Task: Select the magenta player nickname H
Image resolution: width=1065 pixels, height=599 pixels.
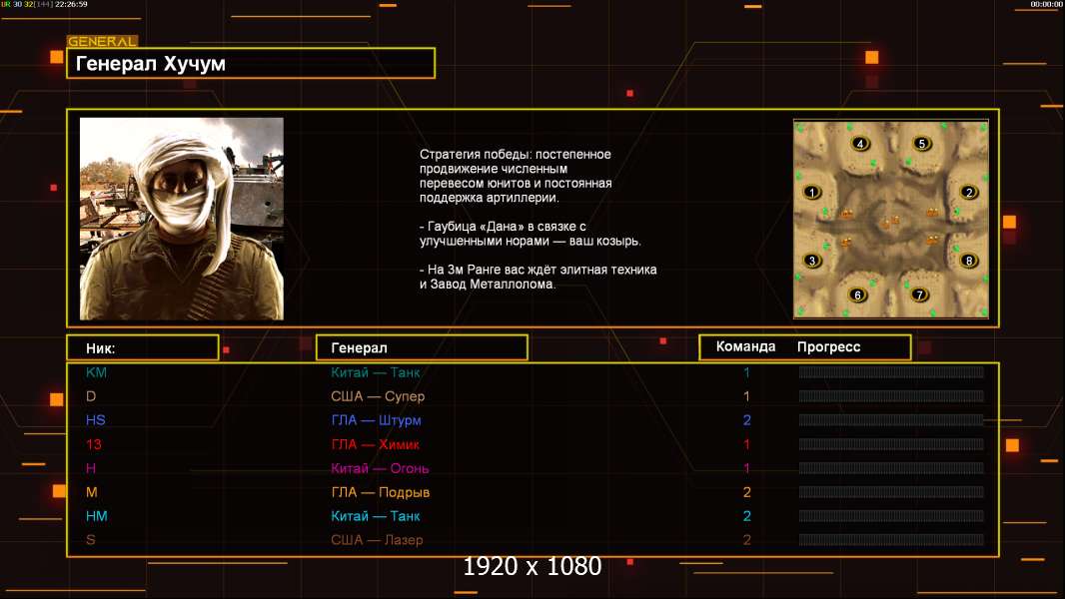Action: (x=91, y=468)
